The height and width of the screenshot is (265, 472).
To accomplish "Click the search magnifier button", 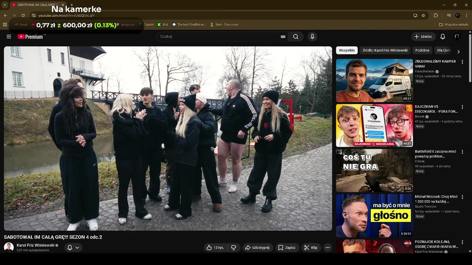I will (x=296, y=36).
